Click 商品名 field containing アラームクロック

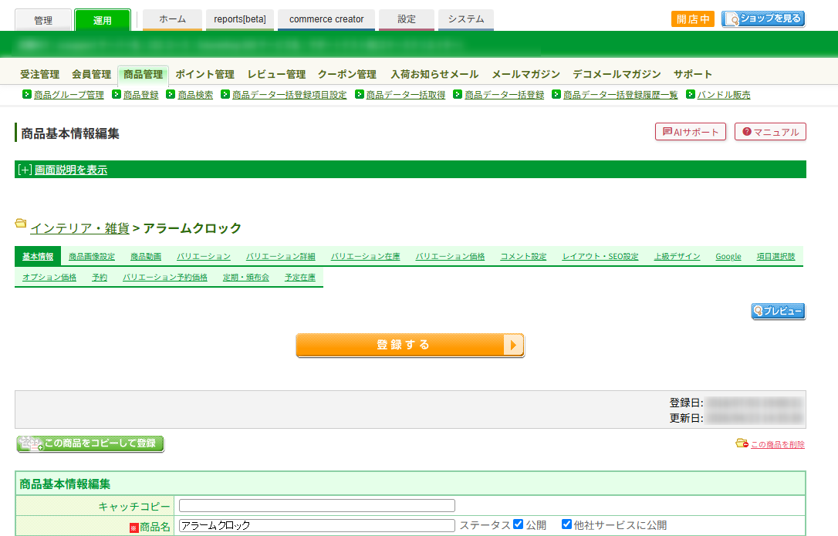click(317, 525)
